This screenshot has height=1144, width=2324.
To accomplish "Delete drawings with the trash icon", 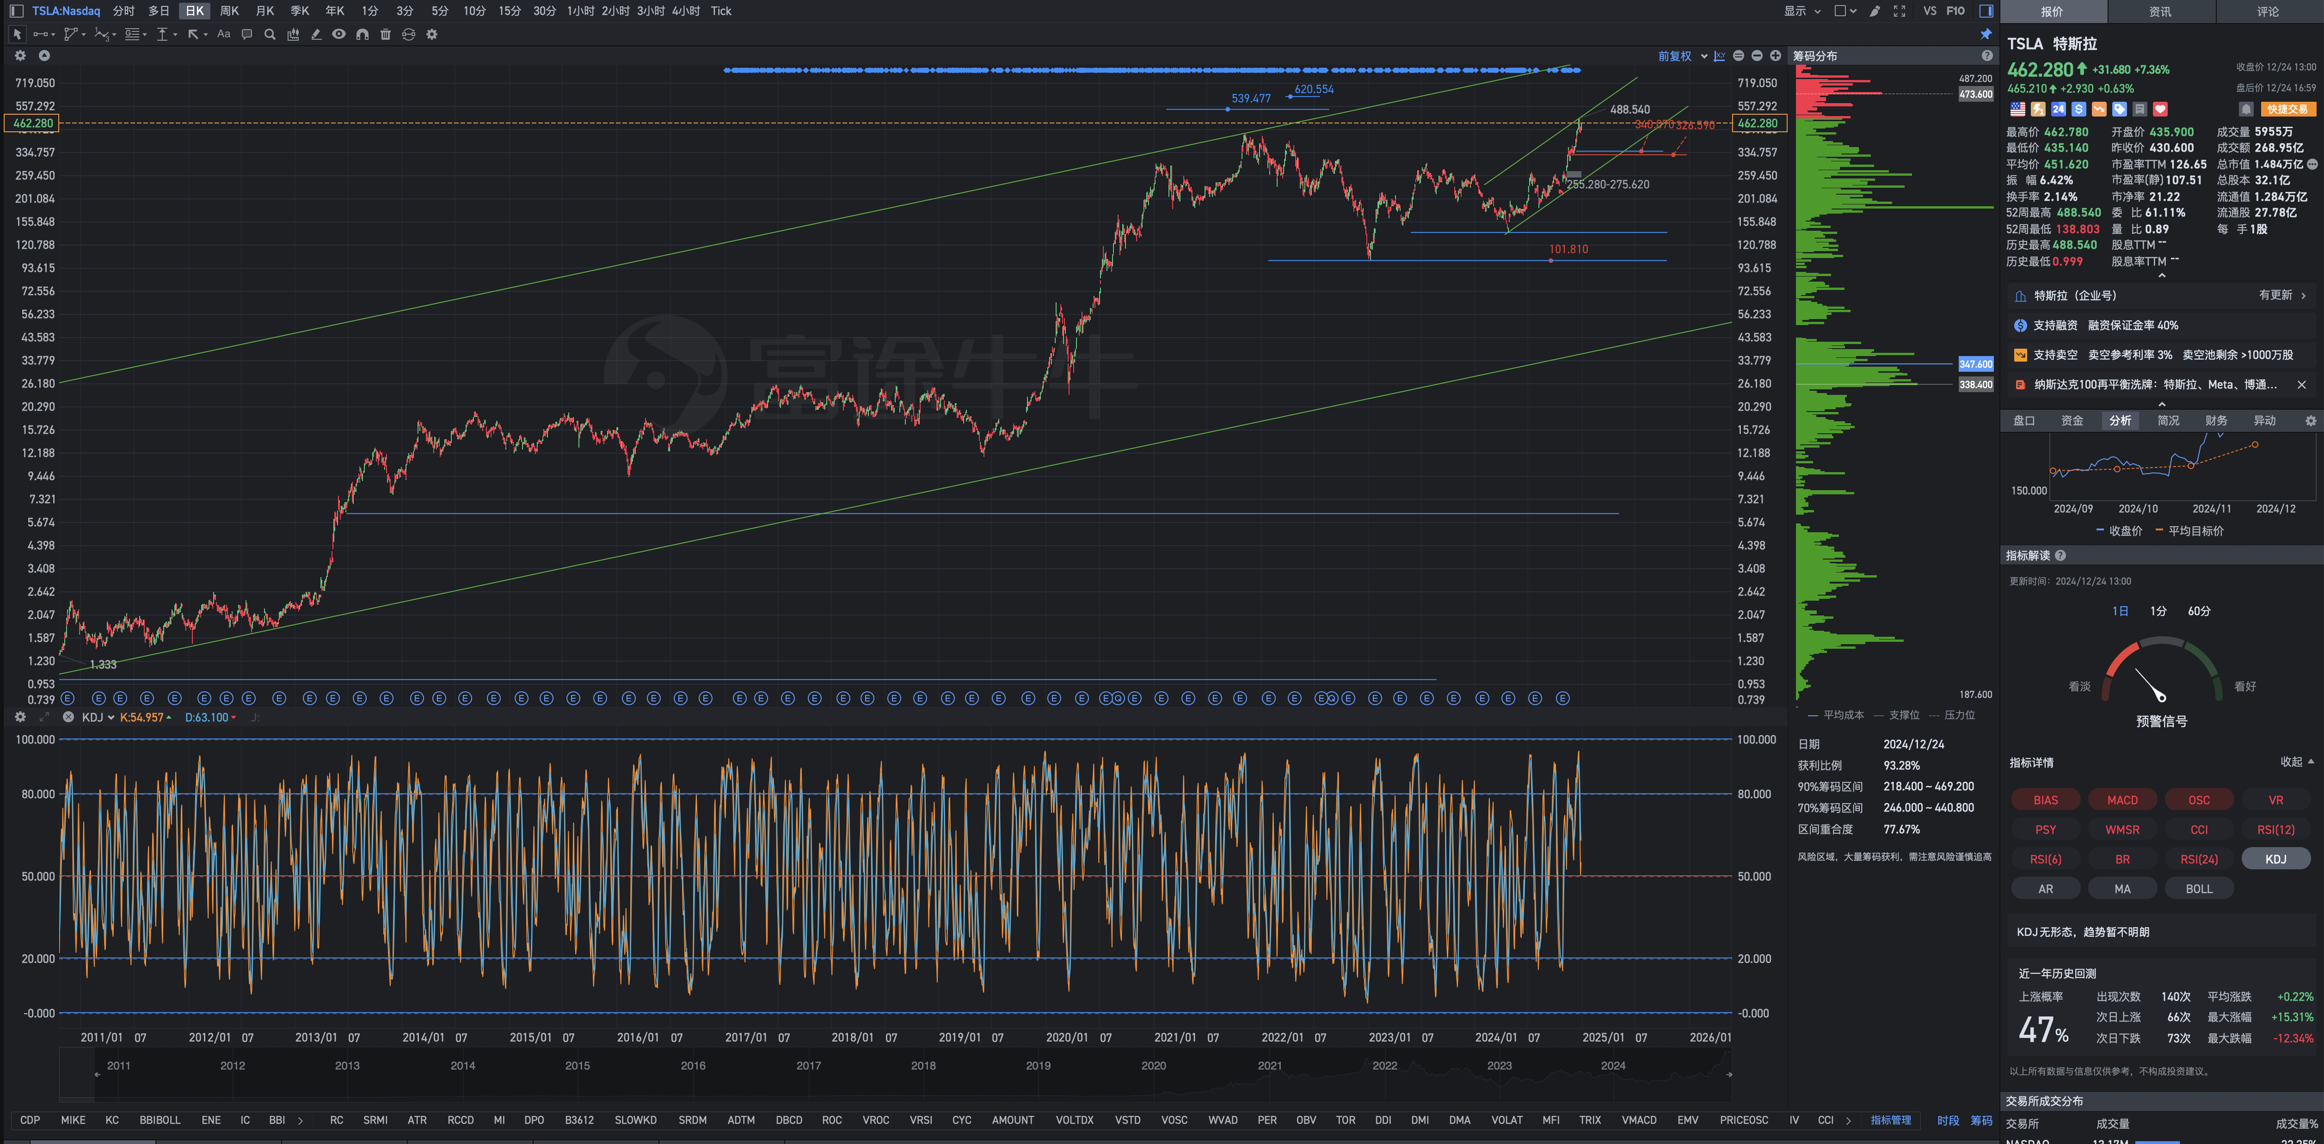I will [x=385, y=34].
